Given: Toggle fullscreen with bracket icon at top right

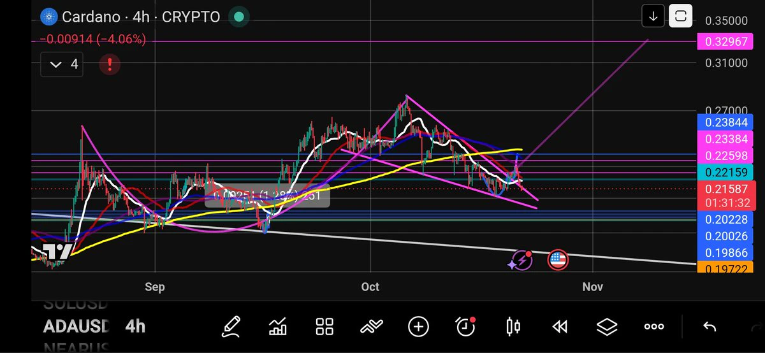Looking at the screenshot, I should (681, 17).
